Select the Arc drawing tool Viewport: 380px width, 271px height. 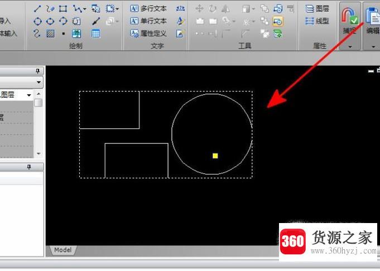click(x=63, y=21)
